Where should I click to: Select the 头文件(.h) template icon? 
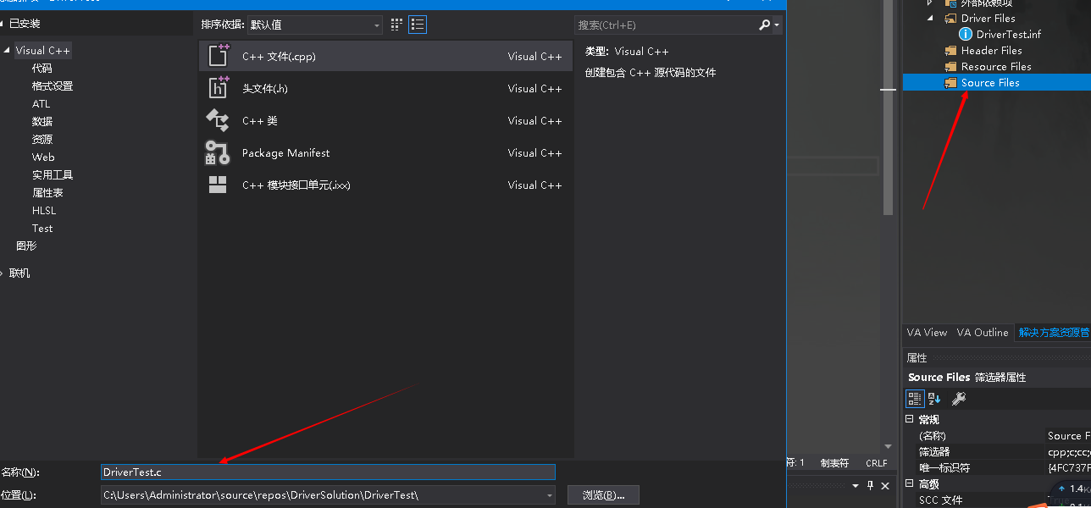click(x=219, y=88)
